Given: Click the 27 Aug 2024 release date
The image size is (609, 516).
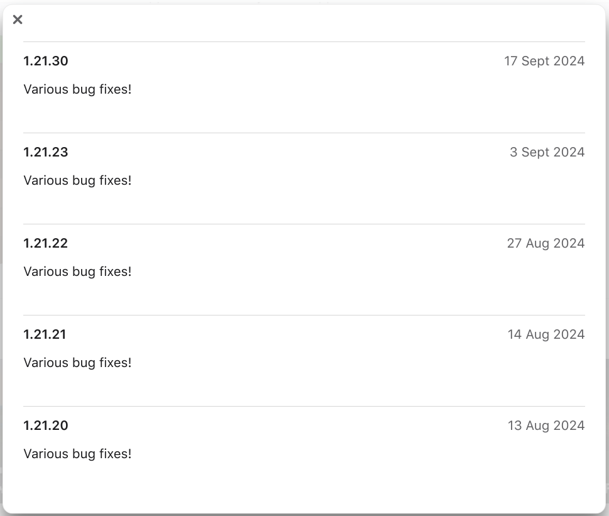Looking at the screenshot, I should (x=546, y=243).
